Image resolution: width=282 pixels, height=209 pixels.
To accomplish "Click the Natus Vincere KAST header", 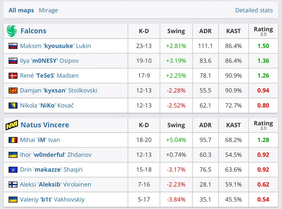I will [x=233, y=125].
